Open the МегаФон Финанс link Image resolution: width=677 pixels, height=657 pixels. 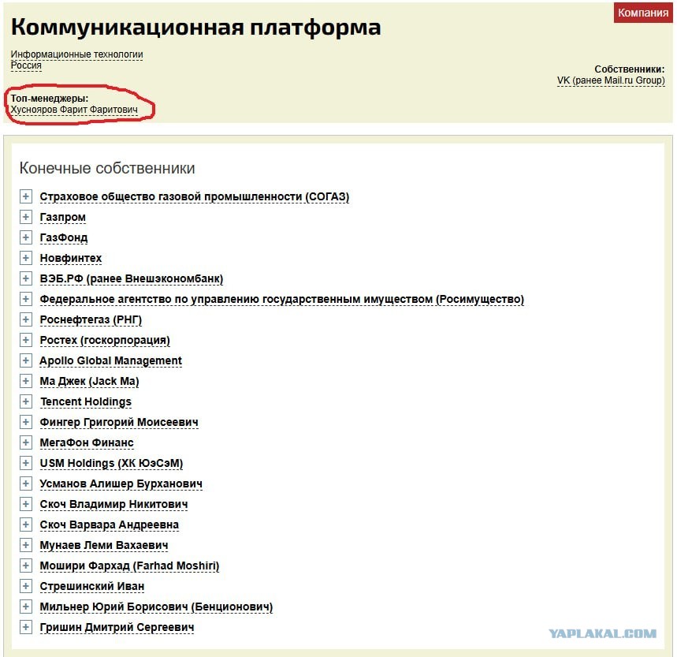87,443
